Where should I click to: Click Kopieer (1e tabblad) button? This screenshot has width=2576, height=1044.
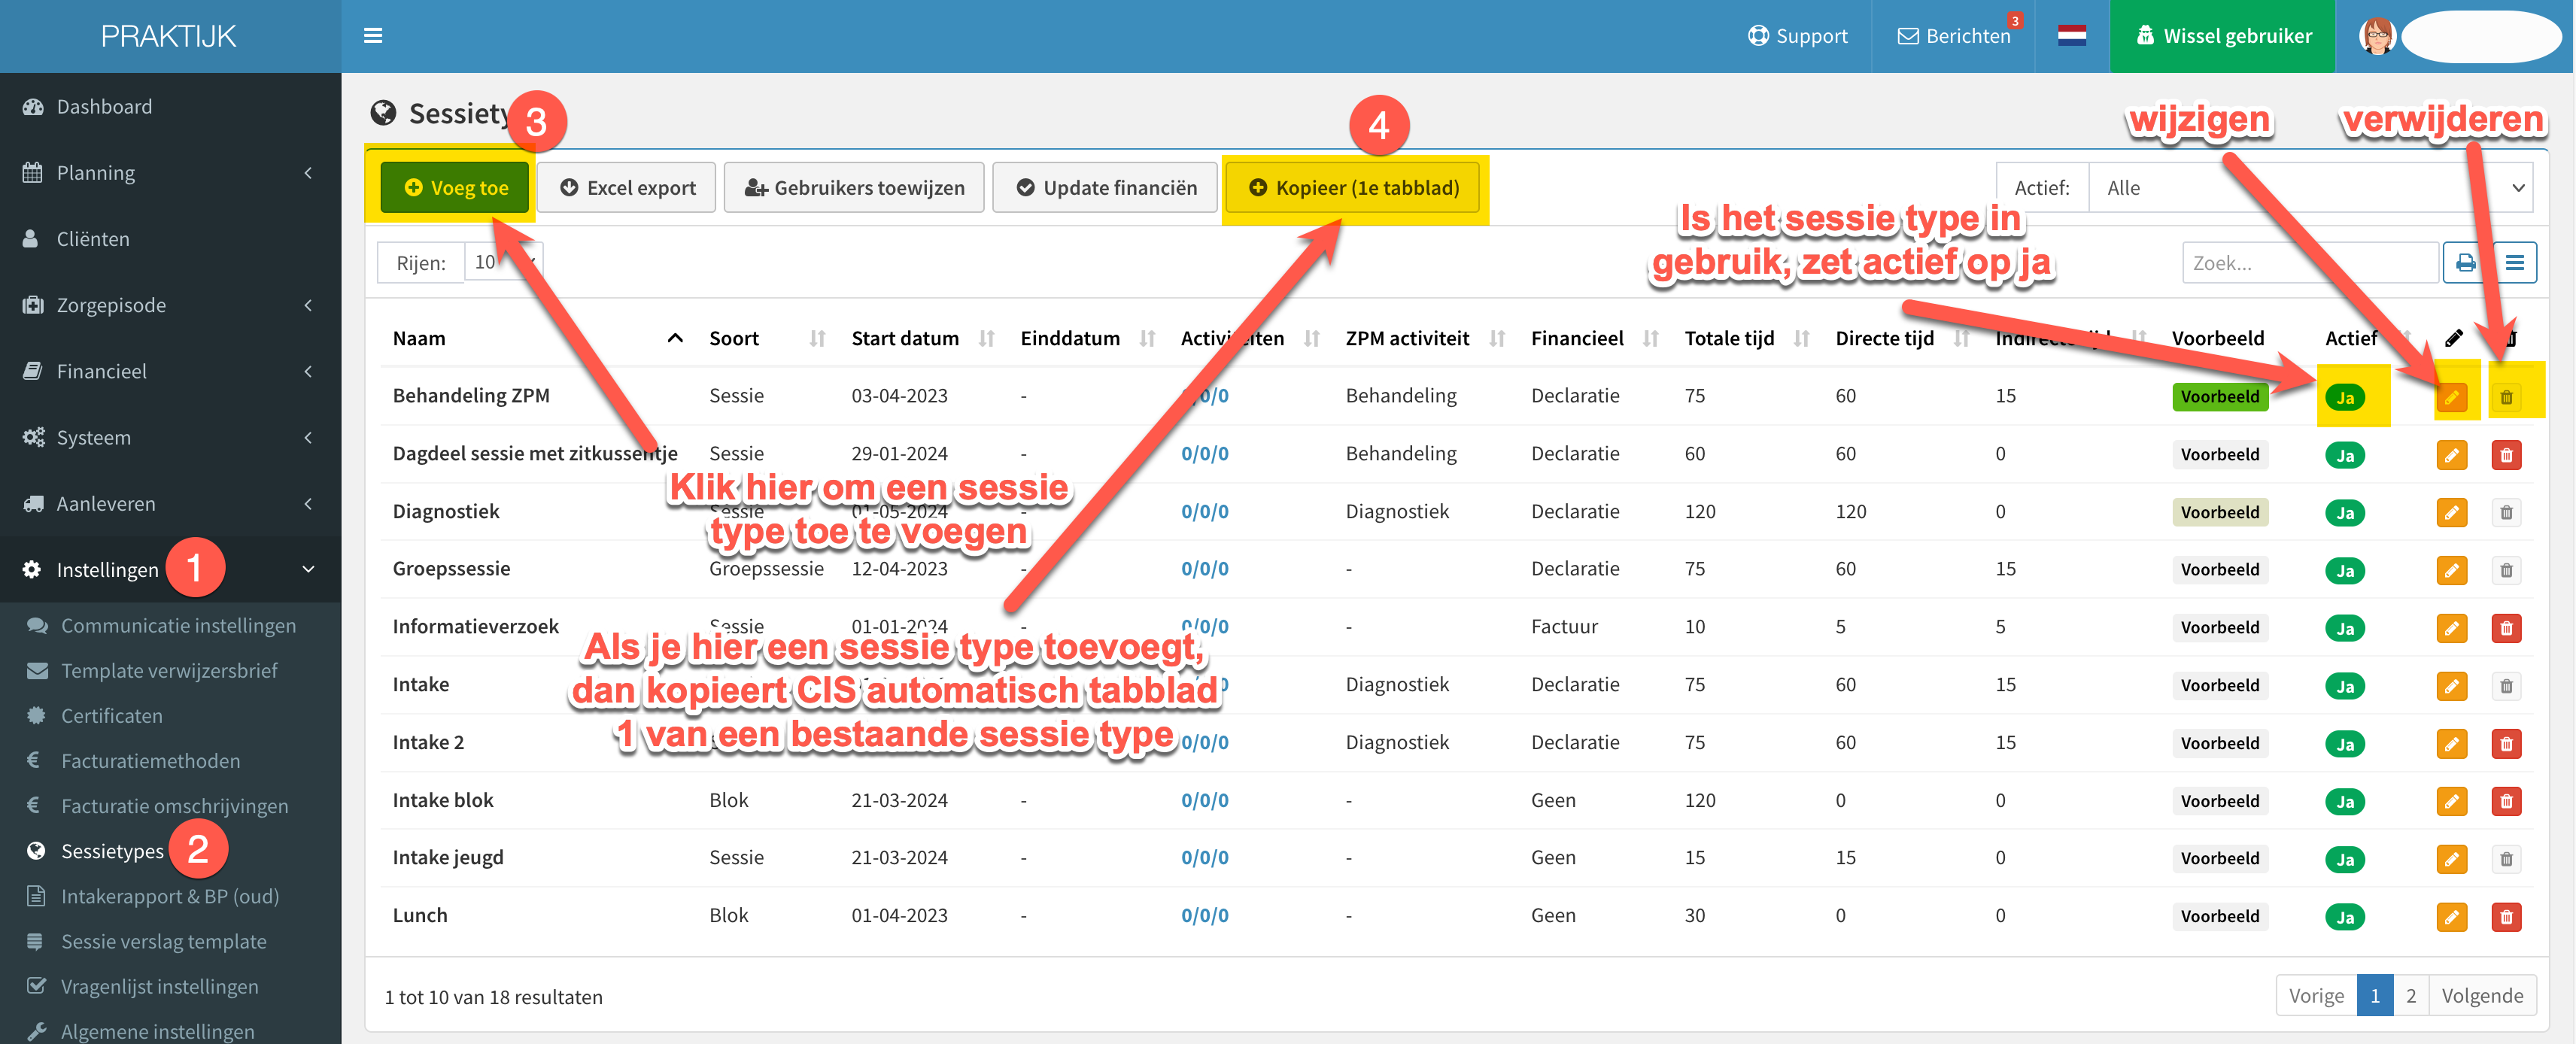pos(1353,187)
